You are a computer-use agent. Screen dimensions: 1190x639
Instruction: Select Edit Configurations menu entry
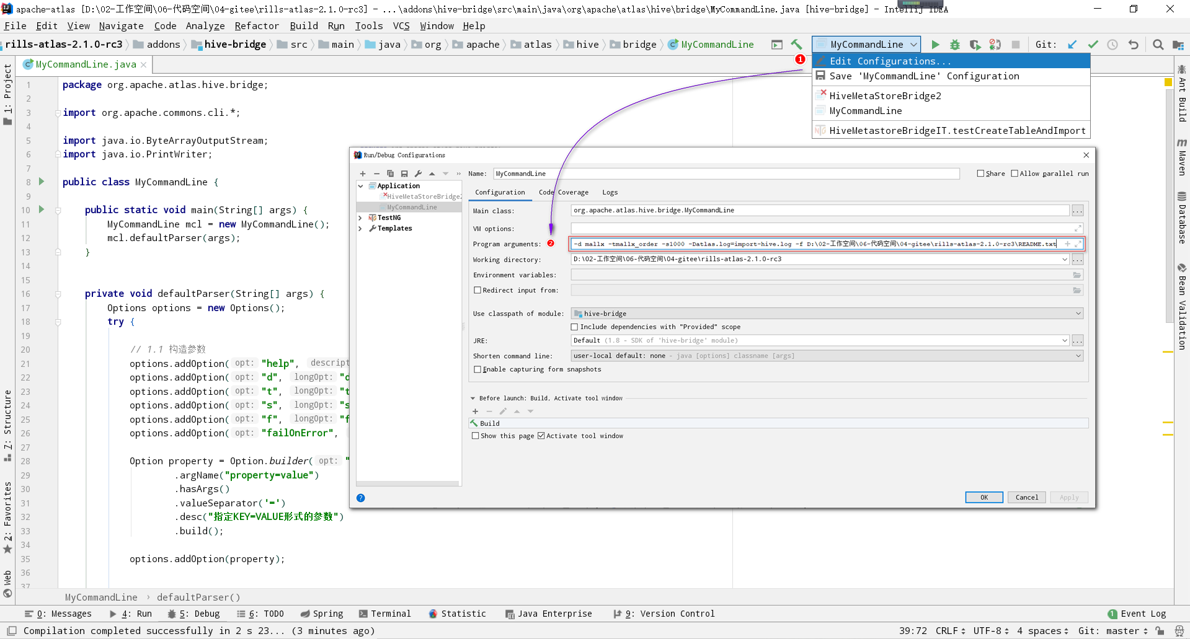[951, 61]
